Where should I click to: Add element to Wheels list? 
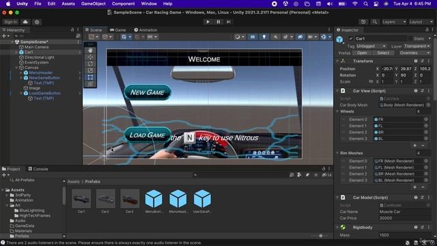pyautogui.click(x=414, y=146)
